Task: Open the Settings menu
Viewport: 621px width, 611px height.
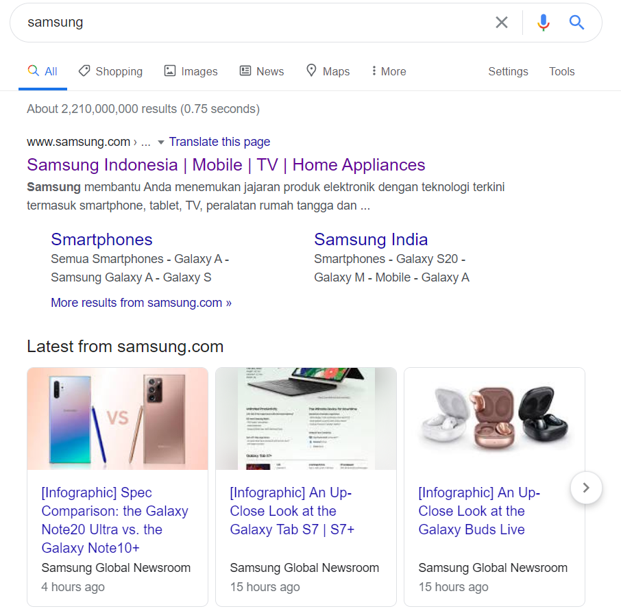Action: (508, 71)
